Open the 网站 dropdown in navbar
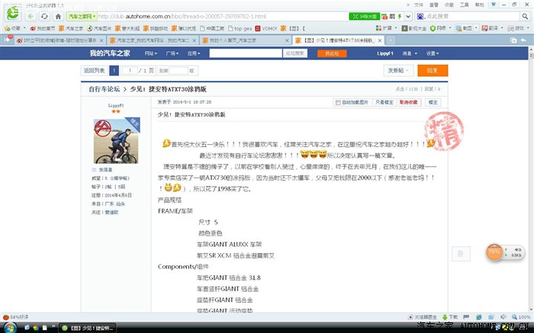Viewport: 534px width, 333px height. [150, 53]
